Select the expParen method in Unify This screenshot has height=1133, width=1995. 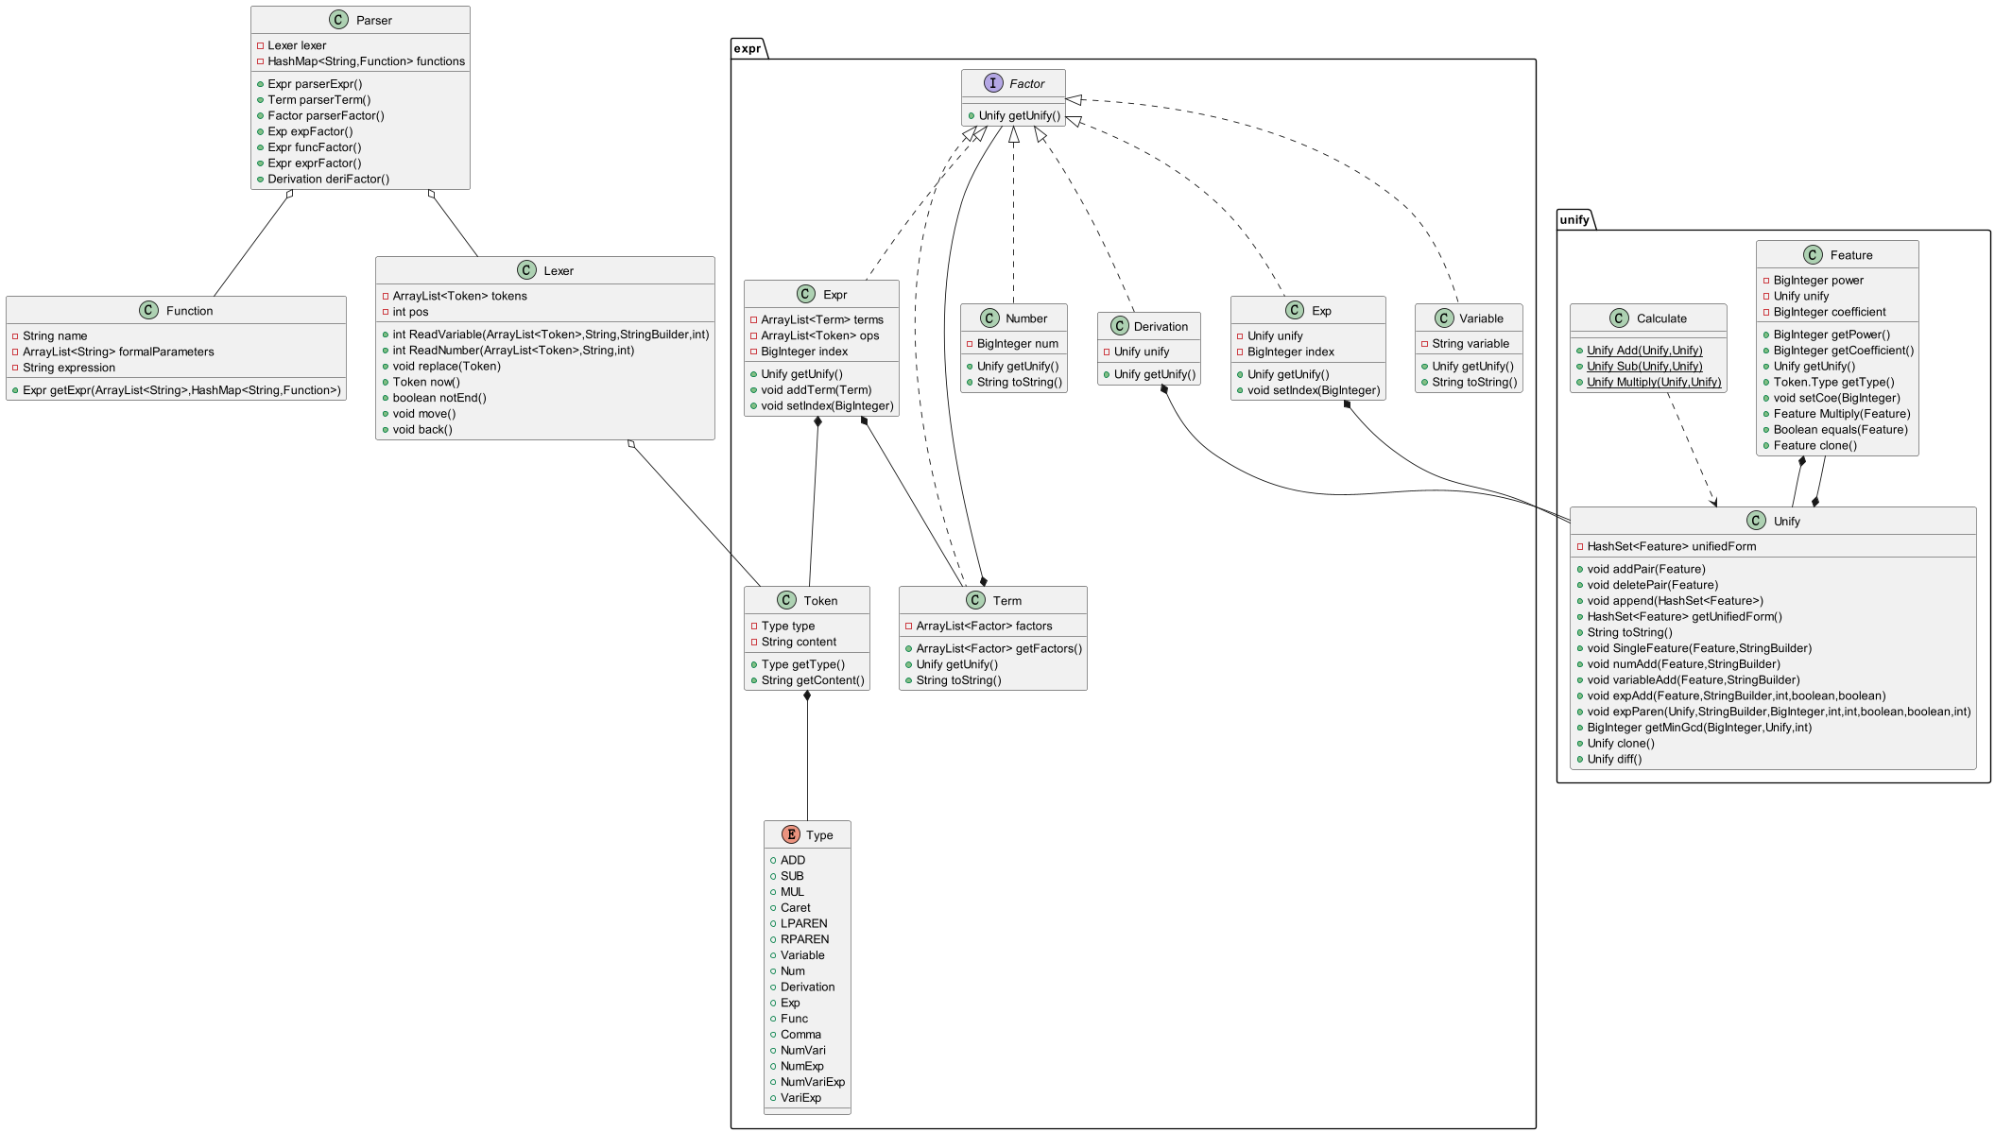click(x=1779, y=712)
